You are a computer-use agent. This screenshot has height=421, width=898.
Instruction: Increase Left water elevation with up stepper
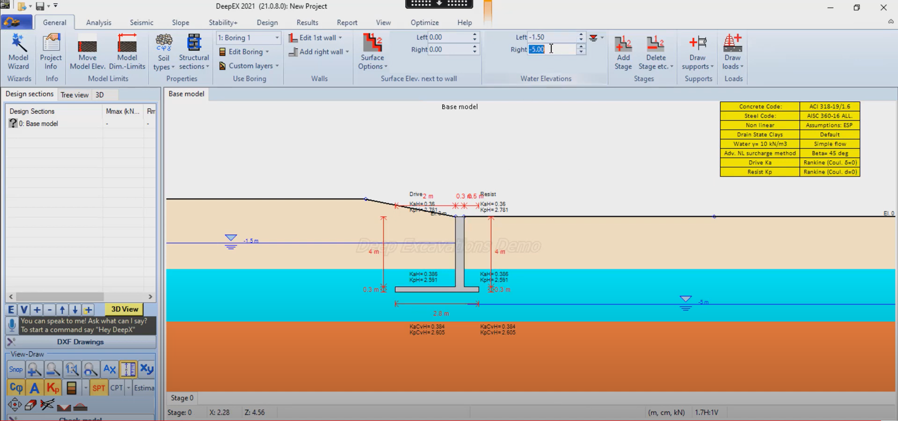581,35
